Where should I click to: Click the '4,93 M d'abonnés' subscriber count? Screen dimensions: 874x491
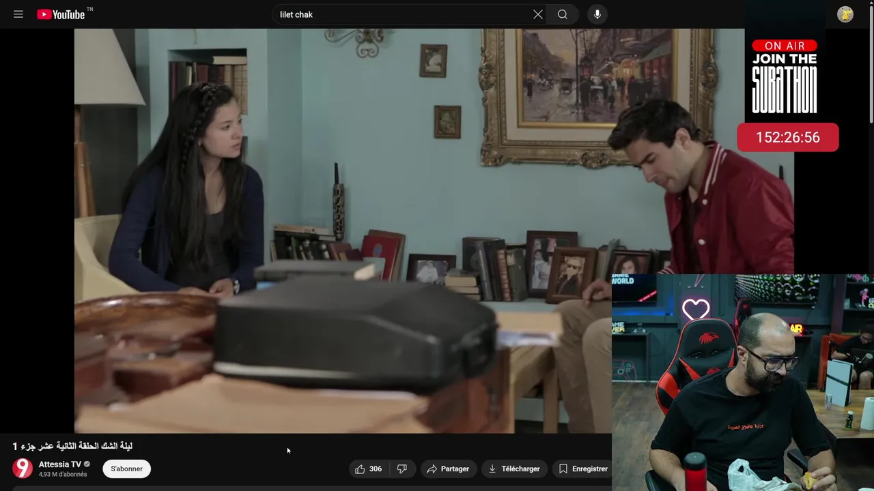click(63, 475)
